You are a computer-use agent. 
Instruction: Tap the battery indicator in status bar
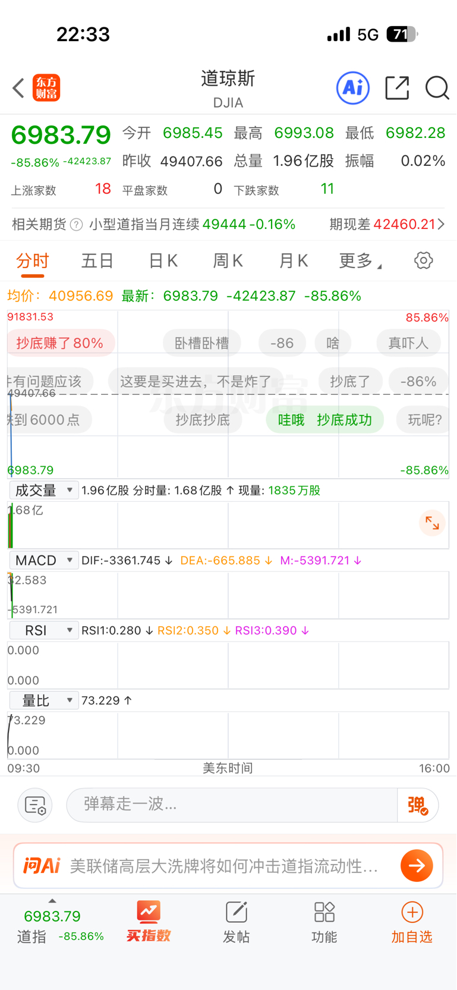[x=402, y=34]
